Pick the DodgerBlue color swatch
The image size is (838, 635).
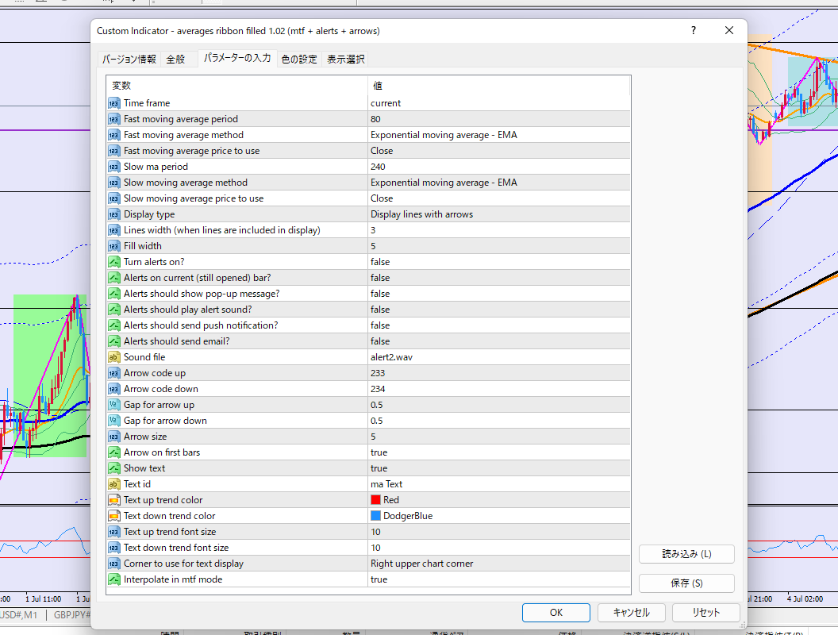pos(375,516)
